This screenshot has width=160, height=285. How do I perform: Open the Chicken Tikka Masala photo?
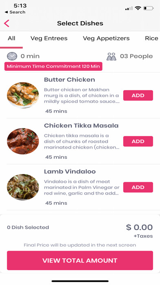pyautogui.click(x=23, y=141)
